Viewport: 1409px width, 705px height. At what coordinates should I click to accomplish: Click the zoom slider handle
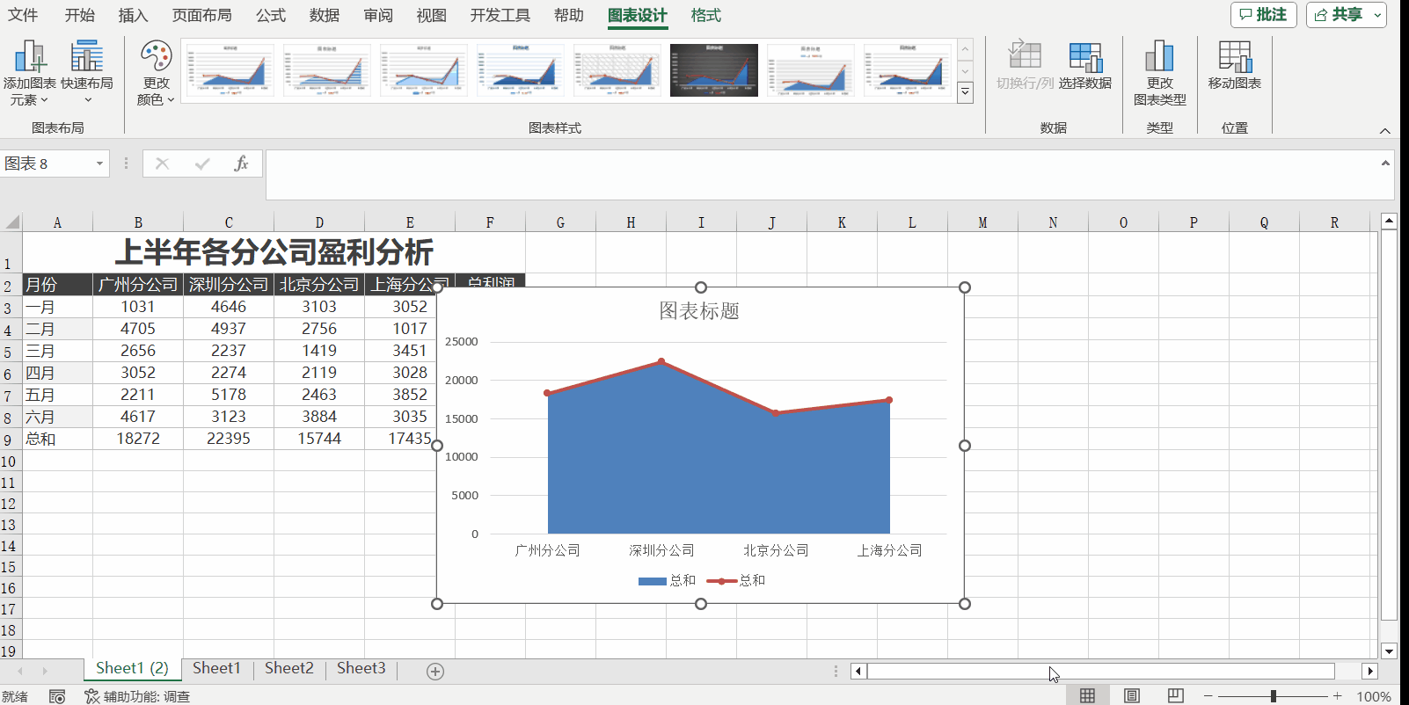pyautogui.click(x=1273, y=696)
